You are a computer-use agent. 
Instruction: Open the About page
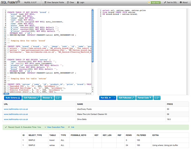[184, 2]
